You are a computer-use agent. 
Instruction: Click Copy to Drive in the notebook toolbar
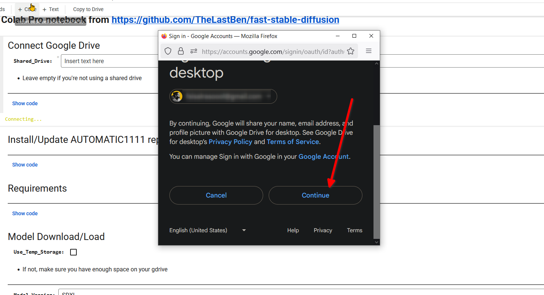click(x=88, y=9)
